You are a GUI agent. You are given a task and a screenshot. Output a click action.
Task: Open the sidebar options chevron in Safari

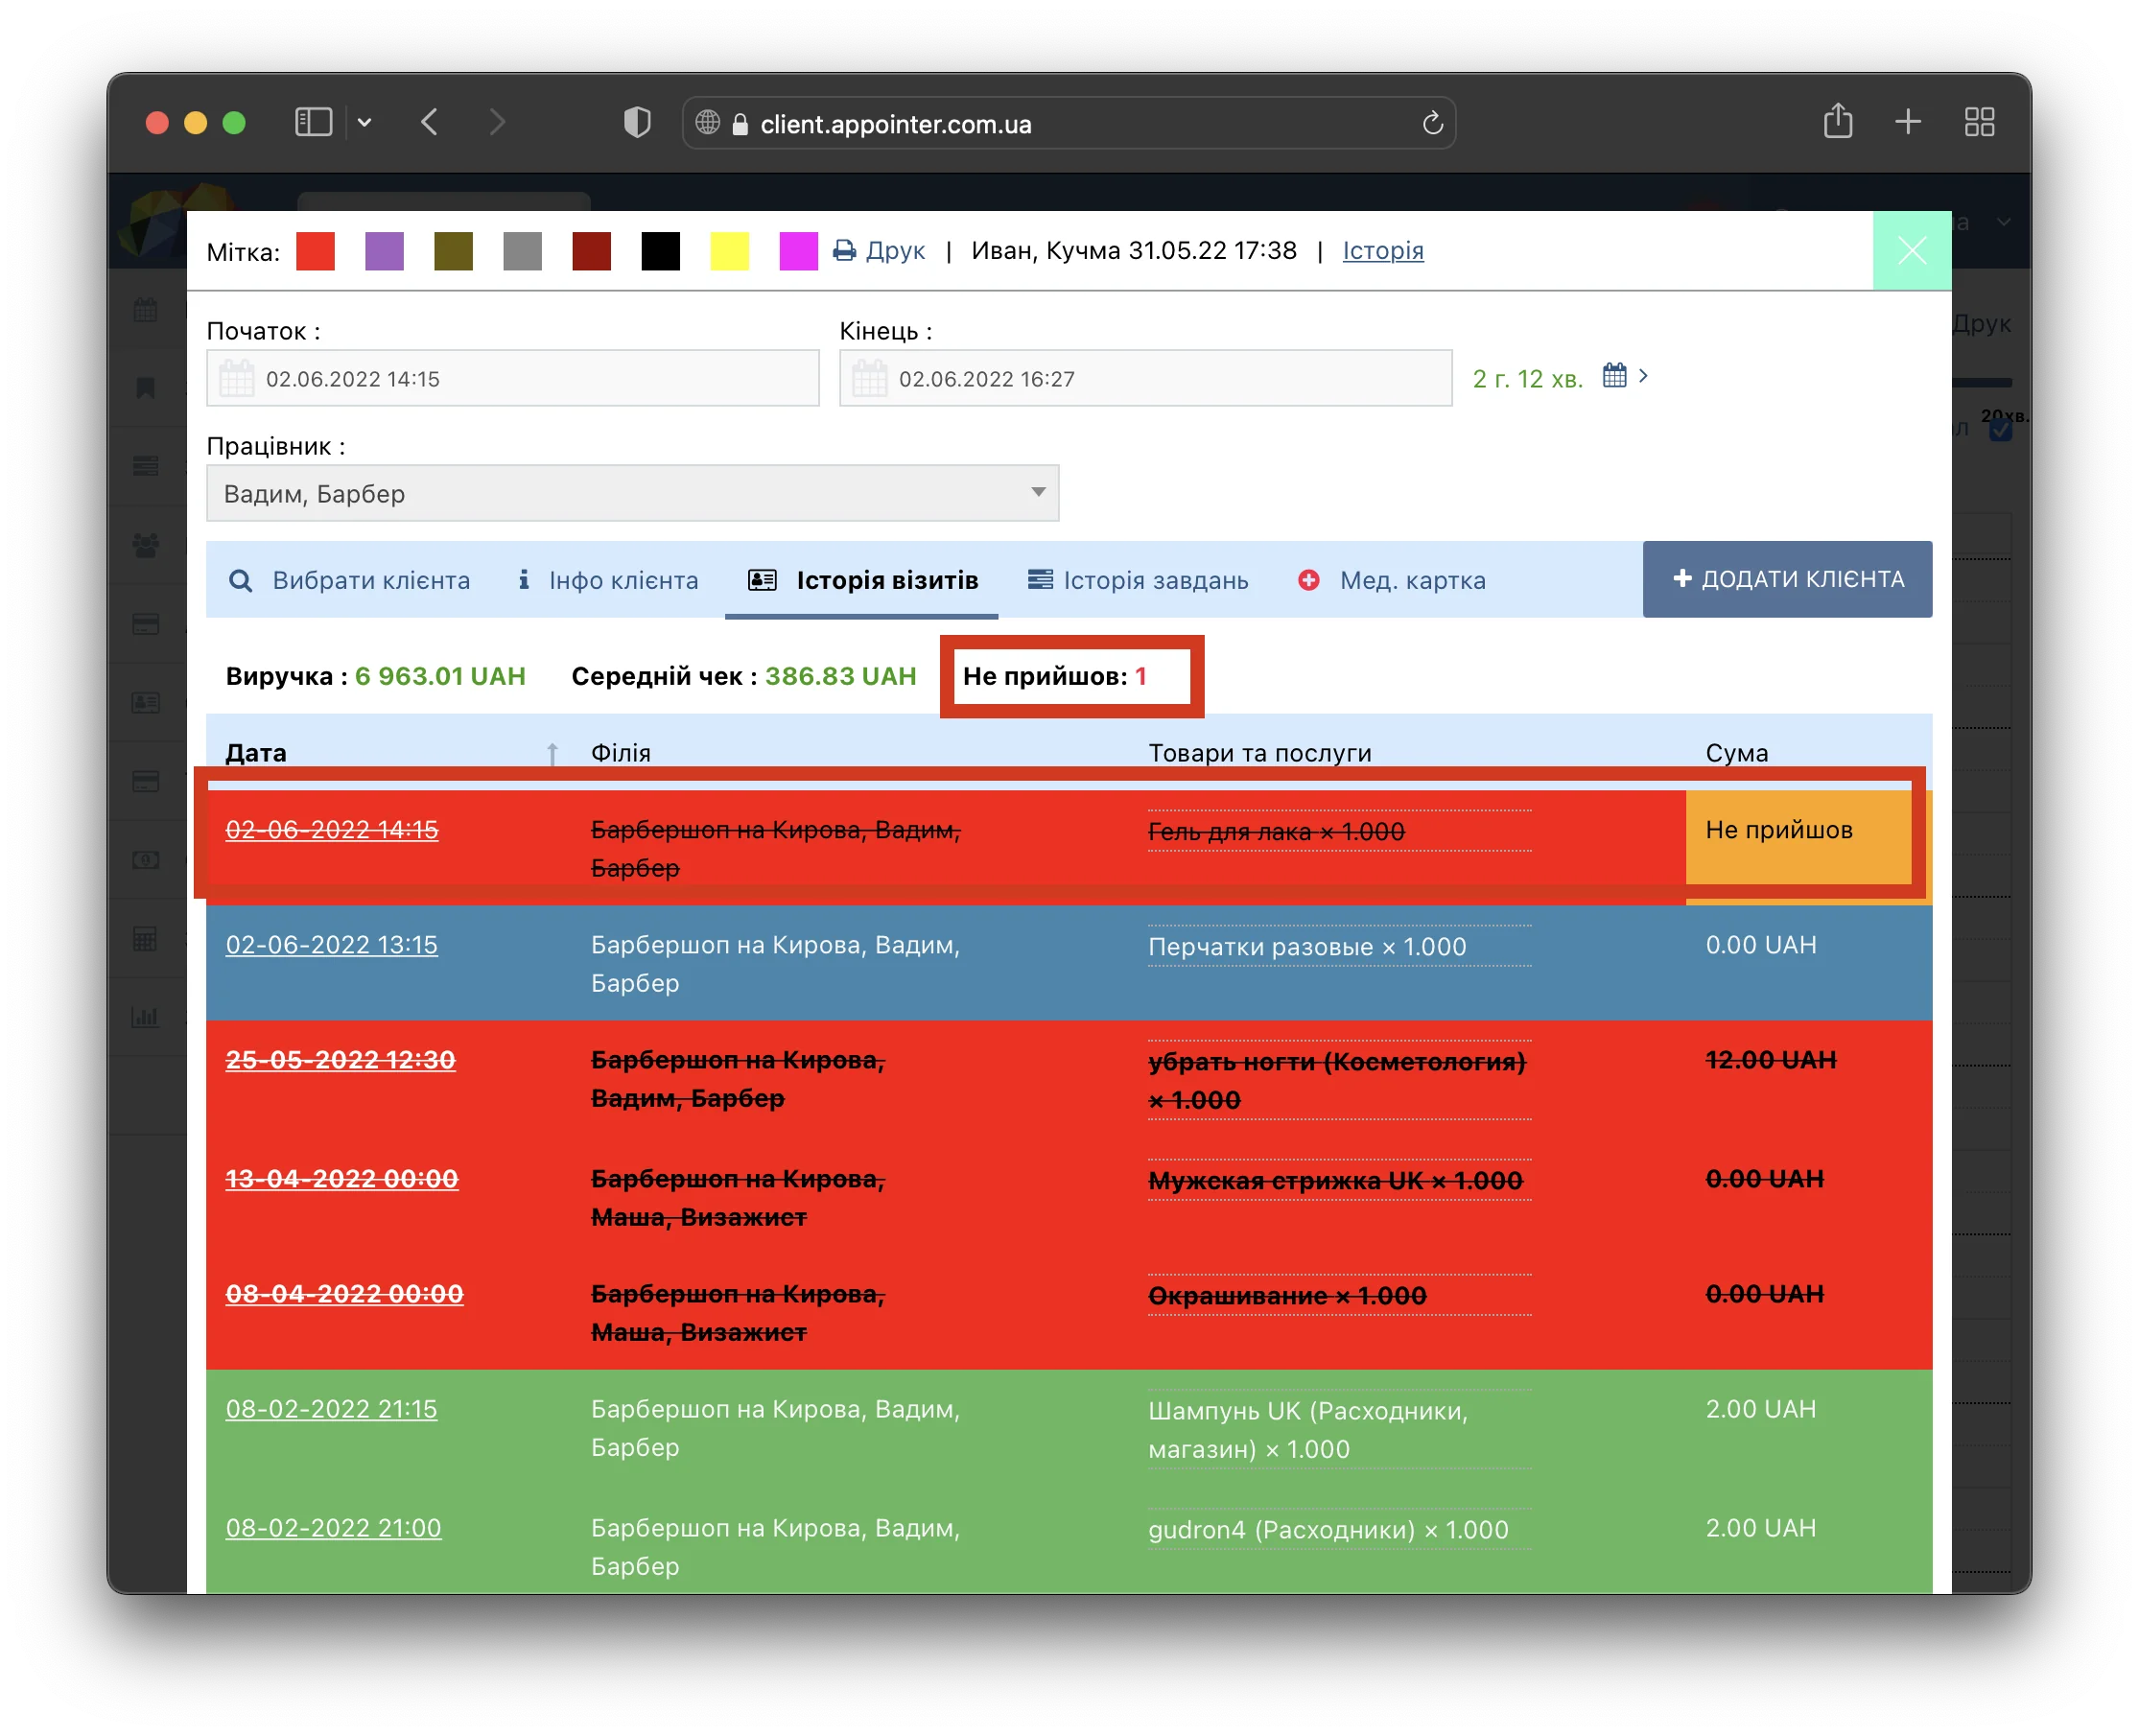coord(365,123)
